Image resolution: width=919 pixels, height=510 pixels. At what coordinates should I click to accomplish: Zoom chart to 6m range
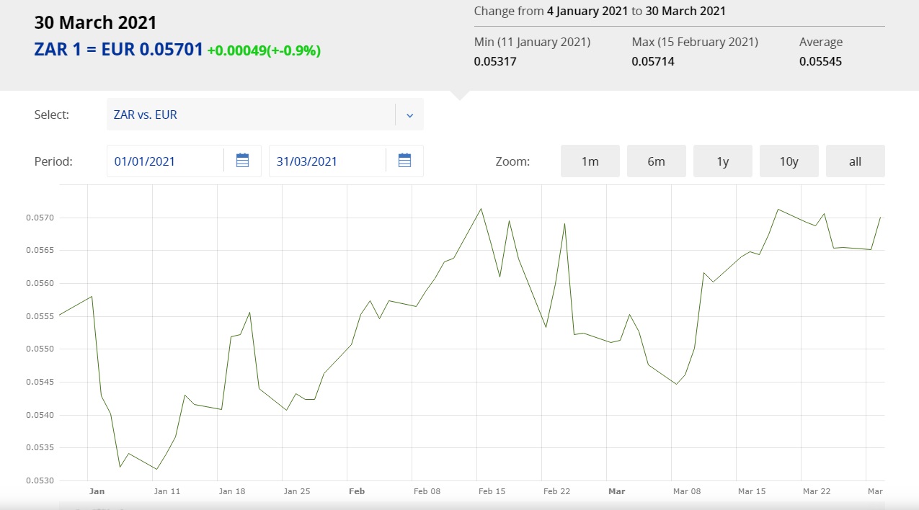(x=656, y=161)
